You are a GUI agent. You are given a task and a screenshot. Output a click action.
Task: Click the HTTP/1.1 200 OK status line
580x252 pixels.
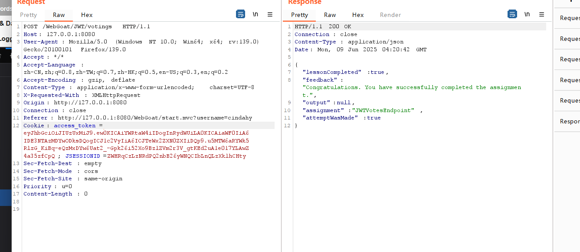point(323,27)
